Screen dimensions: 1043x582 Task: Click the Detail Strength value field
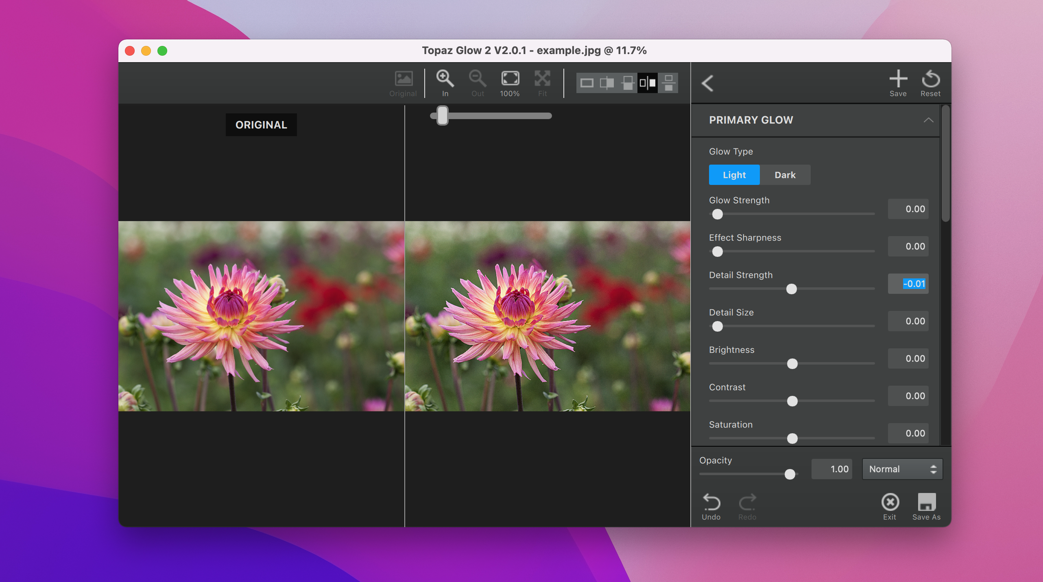pos(908,284)
